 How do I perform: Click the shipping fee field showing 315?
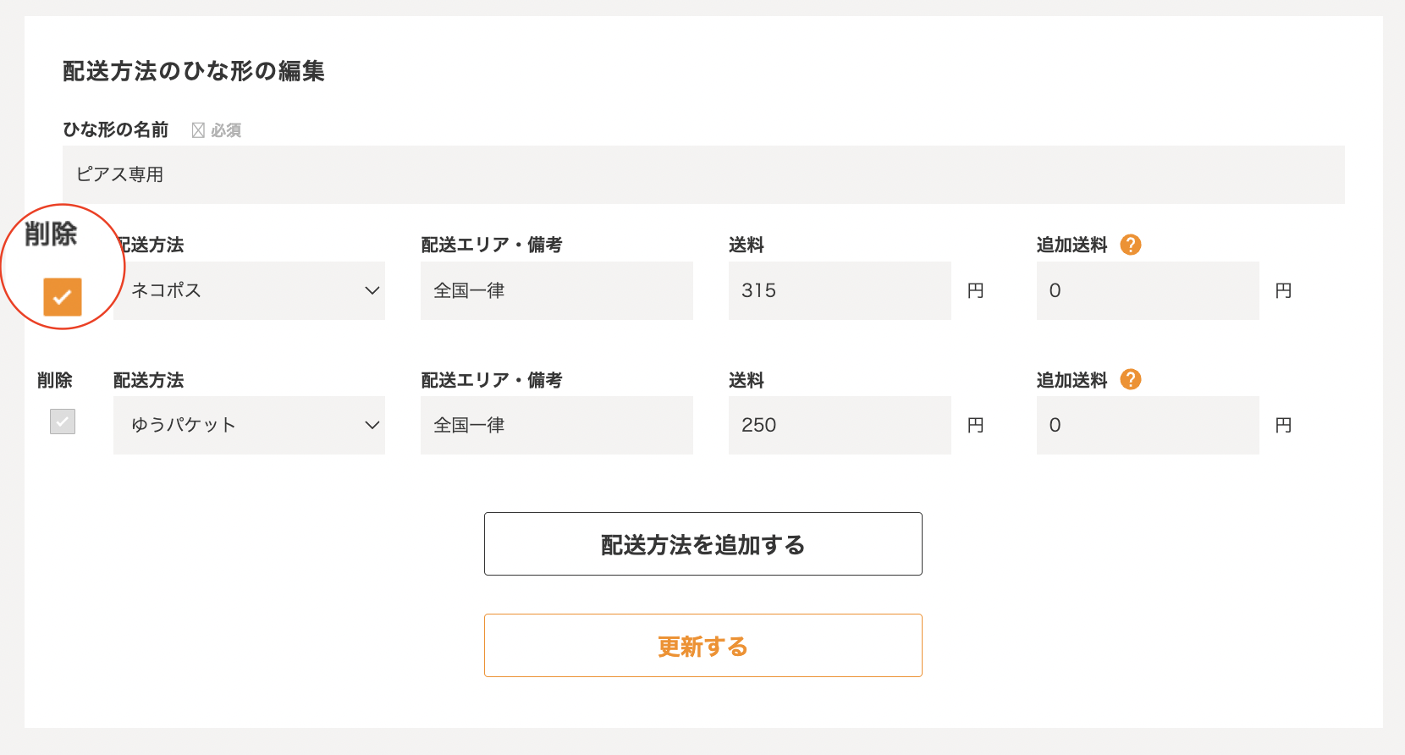pyautogui.click(x=839, y=290)
